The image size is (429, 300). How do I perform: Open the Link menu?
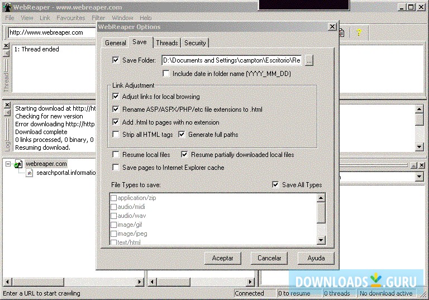tap(45, 18)
